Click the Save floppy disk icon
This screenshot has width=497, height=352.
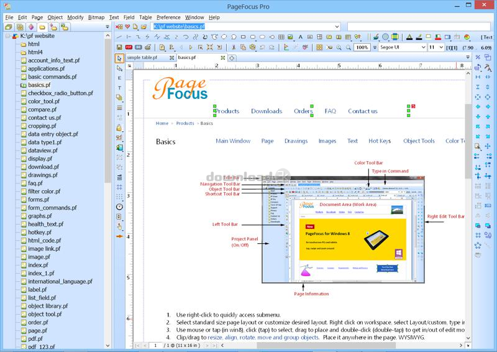pos(119,47)
